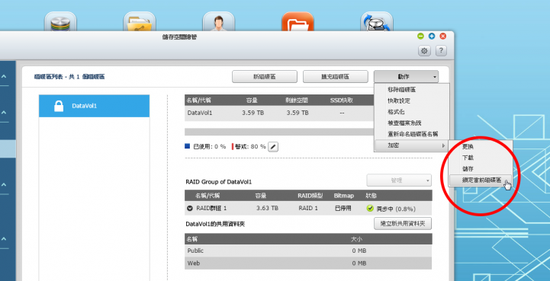Click the blue 已使用 legend square
This screenshot has height=281, width=550.
[188, 146]
